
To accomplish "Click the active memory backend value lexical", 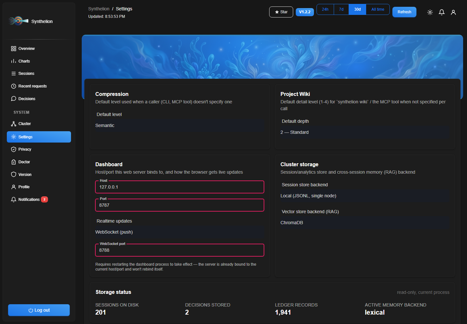I will (375, 312).
